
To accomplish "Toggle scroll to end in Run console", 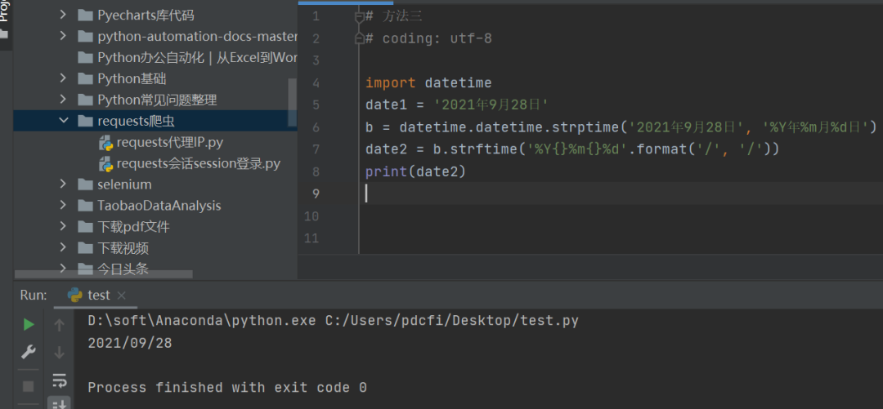I will click(x=59, y=402).
